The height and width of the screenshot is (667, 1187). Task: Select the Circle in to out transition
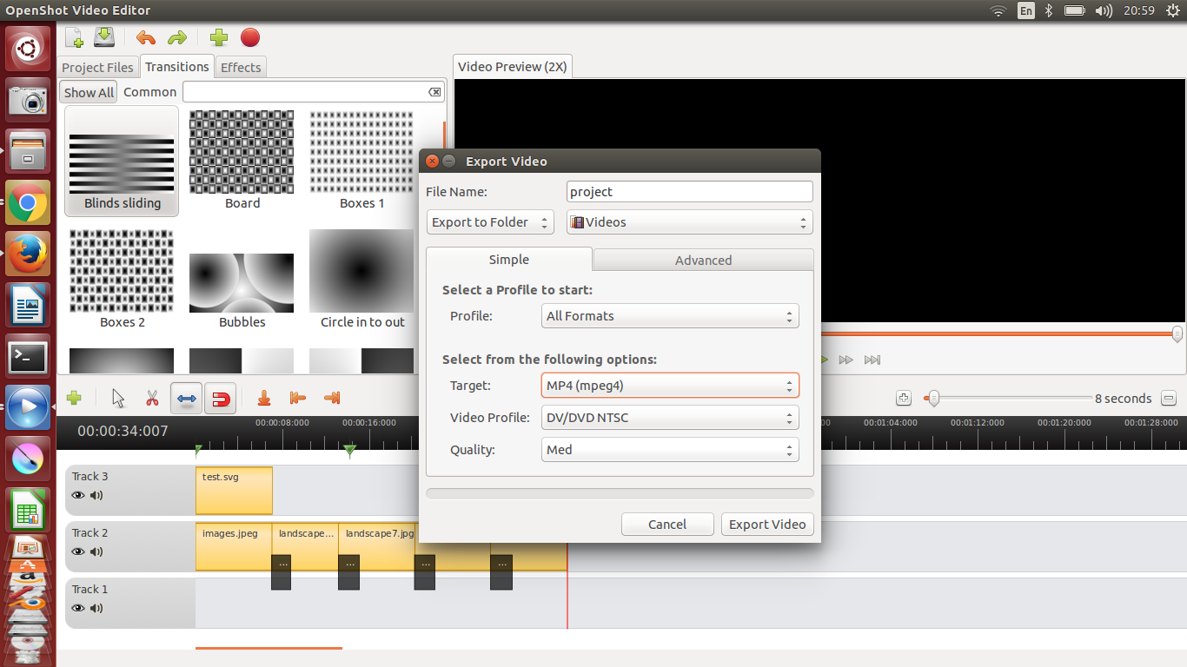coord(362,280)
